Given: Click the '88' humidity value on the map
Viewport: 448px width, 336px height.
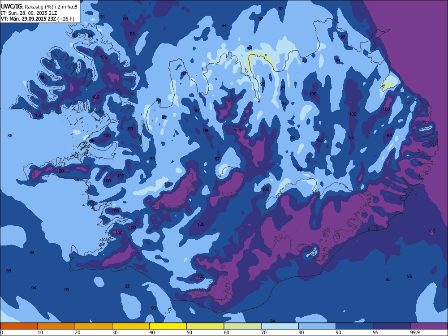Looking at the screenshot, I should [10, 135].
